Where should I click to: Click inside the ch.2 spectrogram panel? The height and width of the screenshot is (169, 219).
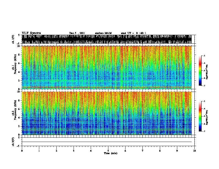106,113
